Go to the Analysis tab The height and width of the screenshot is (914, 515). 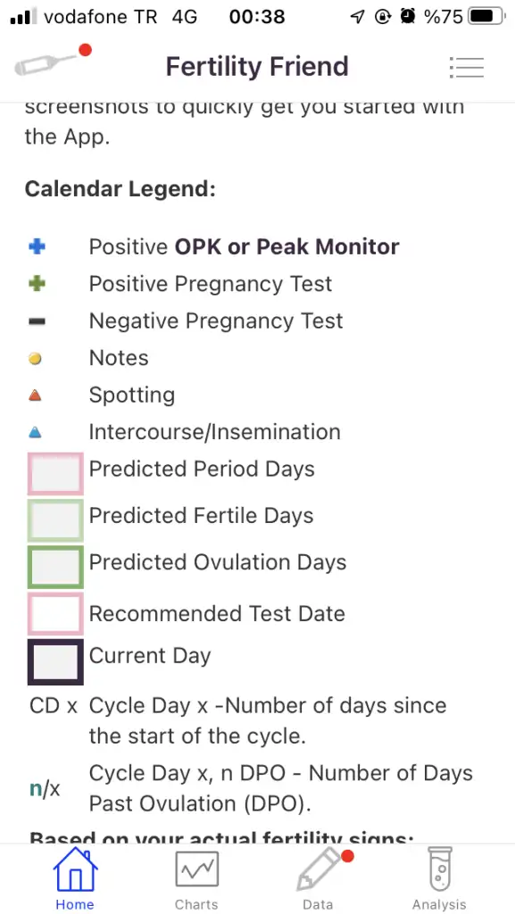coord(439,879)
